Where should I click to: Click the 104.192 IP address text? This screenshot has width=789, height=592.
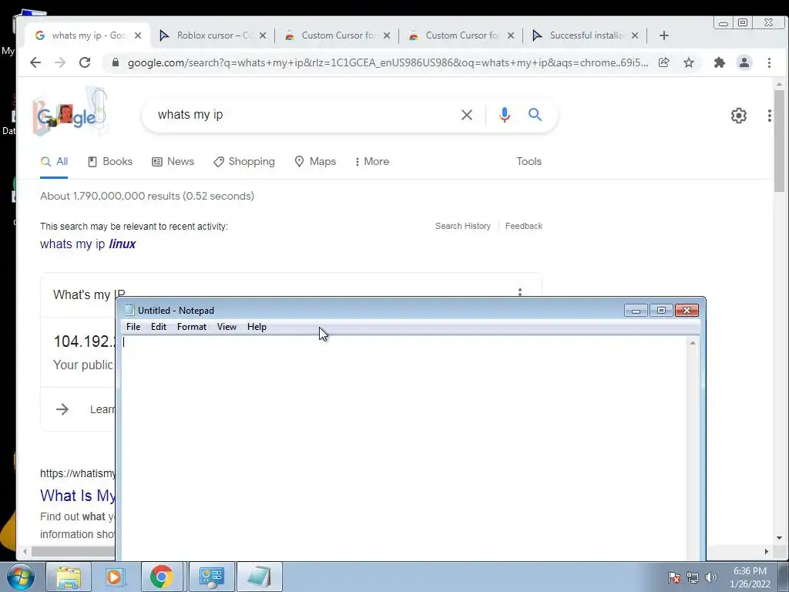point(85,341)
